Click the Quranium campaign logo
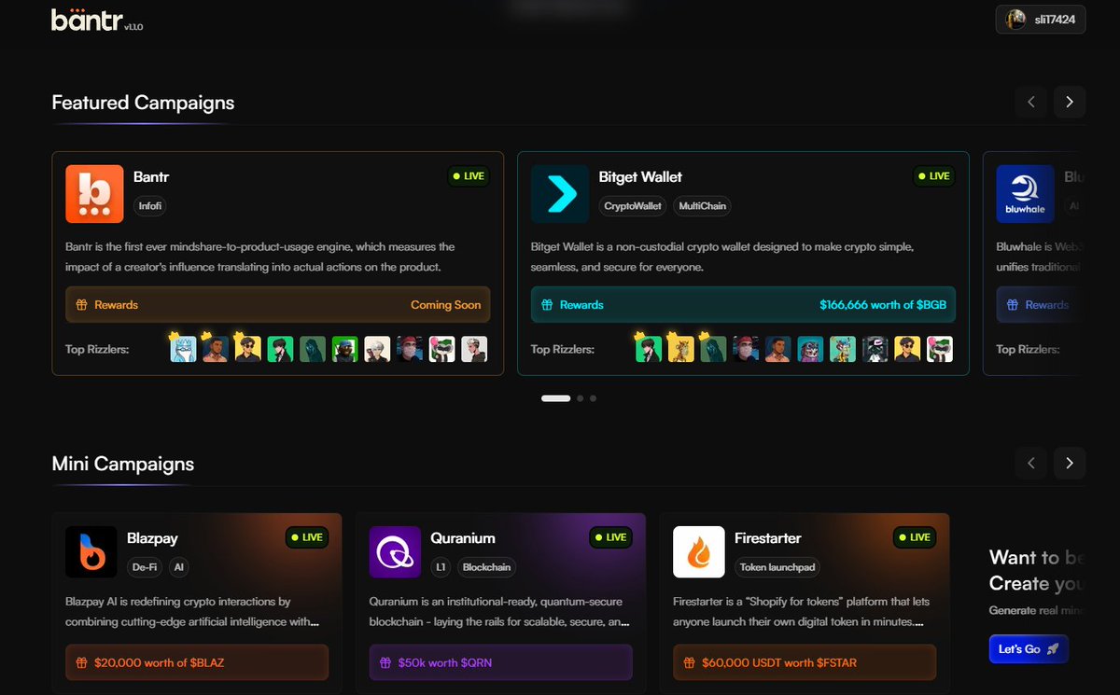Viewport: 1120px width, 695px height. point(395,552)
